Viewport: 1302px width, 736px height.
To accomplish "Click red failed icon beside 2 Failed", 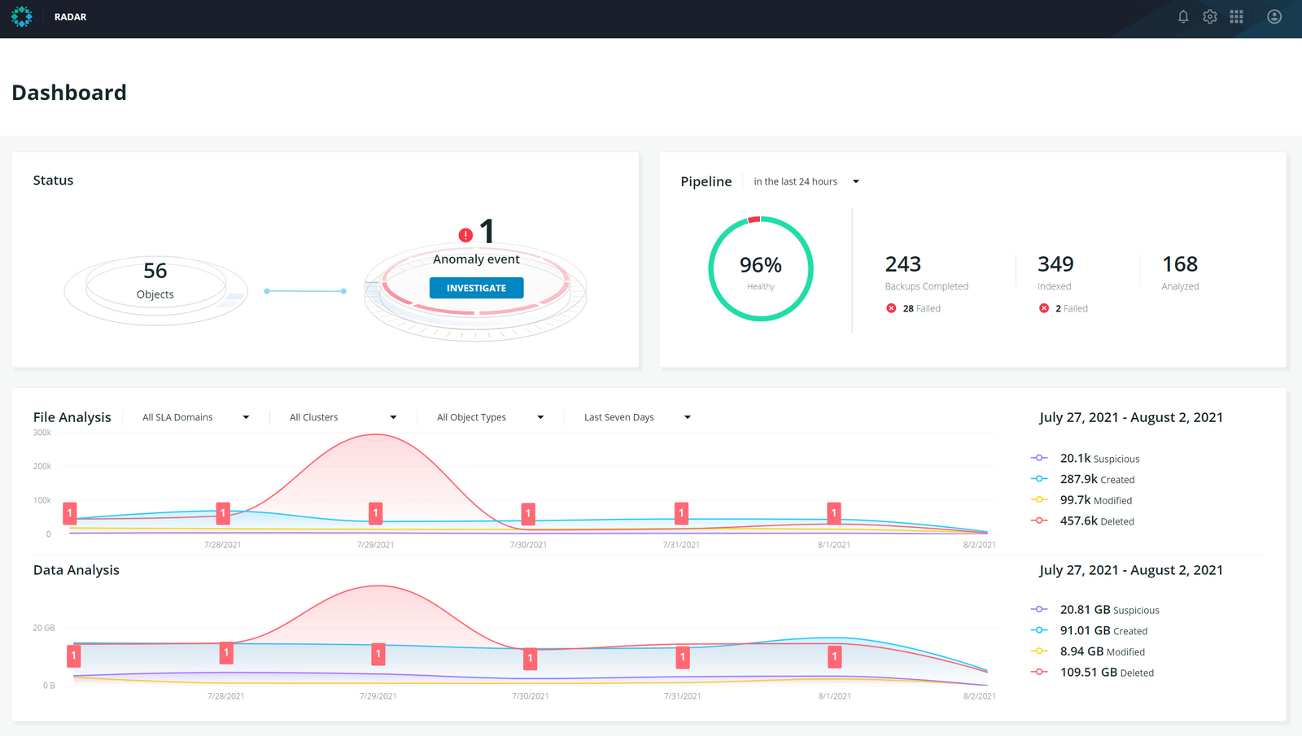I will tap(1044, 308).
